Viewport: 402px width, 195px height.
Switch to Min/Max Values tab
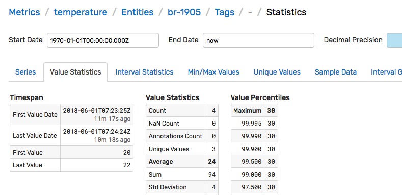coord(213,72)
